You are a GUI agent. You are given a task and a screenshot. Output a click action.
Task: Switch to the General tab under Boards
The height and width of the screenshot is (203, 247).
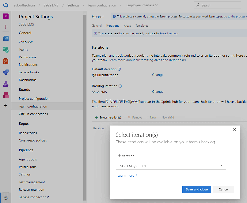97,26
